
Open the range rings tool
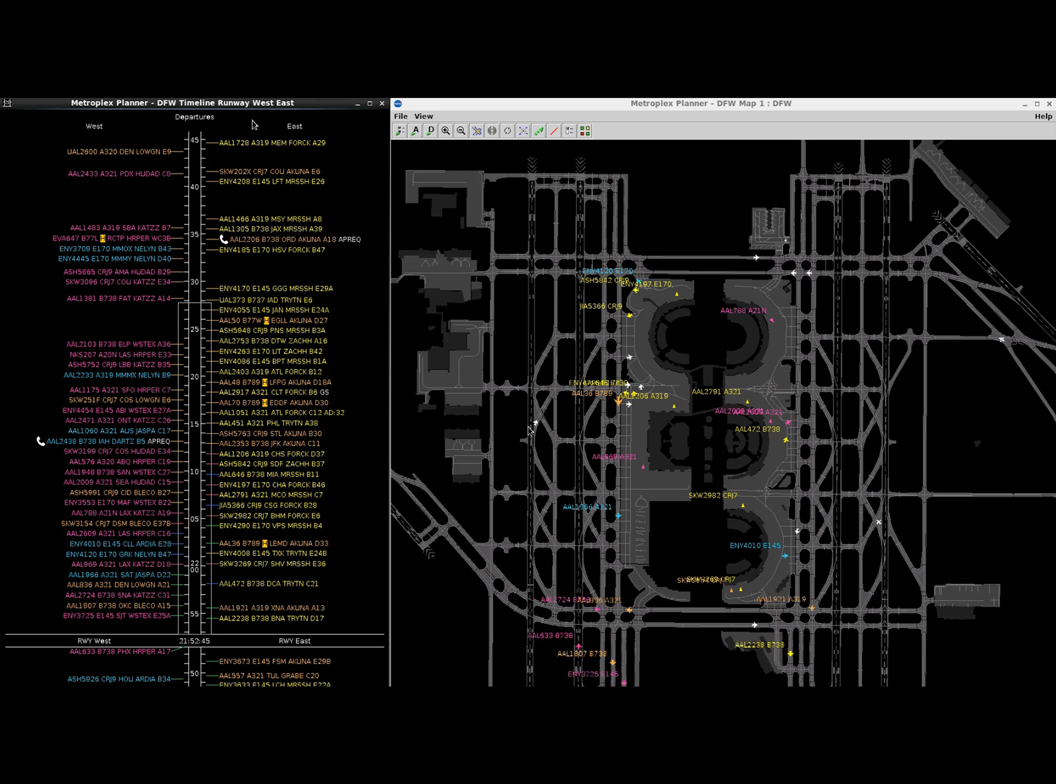coord(492,130)
